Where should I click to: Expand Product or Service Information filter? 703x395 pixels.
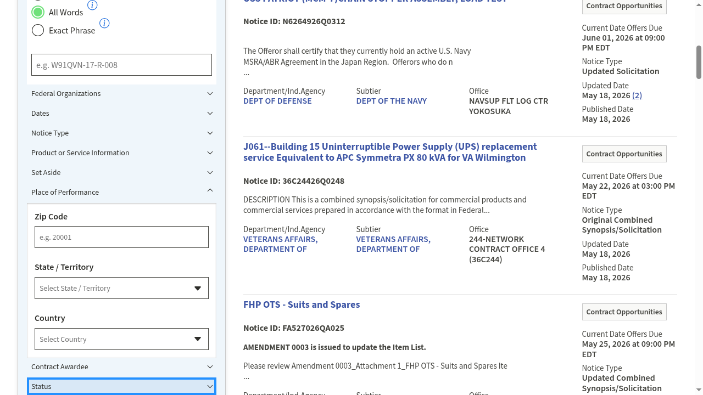point(121,153)
